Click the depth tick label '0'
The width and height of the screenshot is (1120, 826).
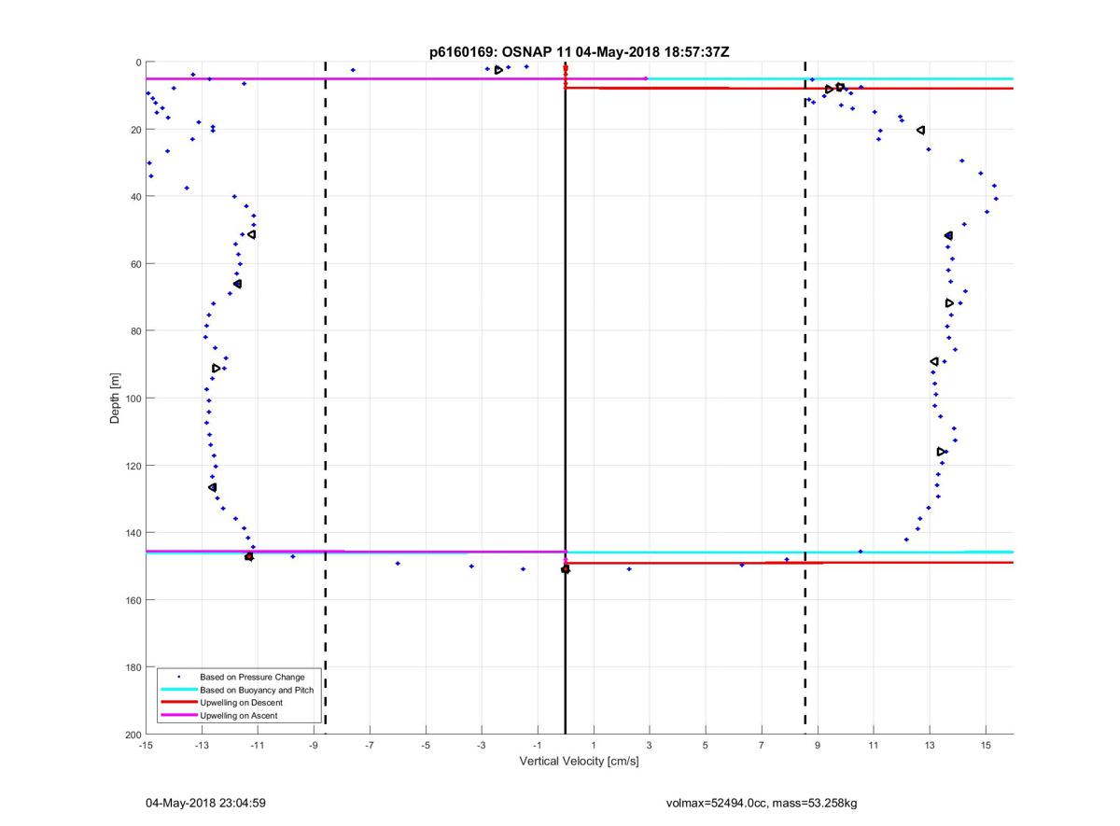coord(138,63)
